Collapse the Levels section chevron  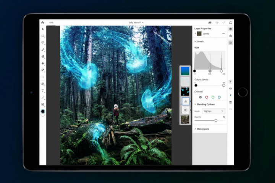(195, 42)
